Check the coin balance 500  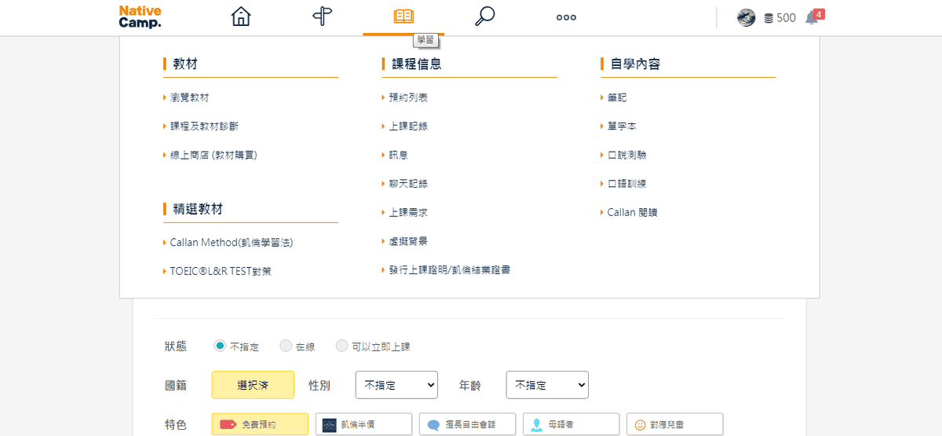(x=780, y=17)
